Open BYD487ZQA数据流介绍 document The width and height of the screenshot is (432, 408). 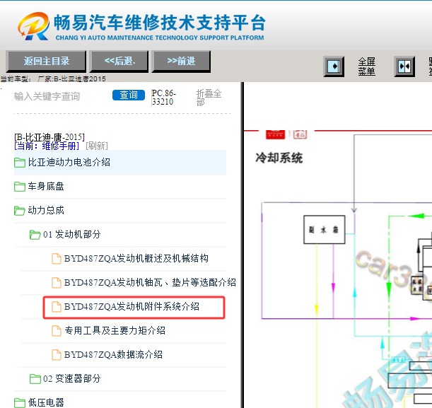point(113,354)
